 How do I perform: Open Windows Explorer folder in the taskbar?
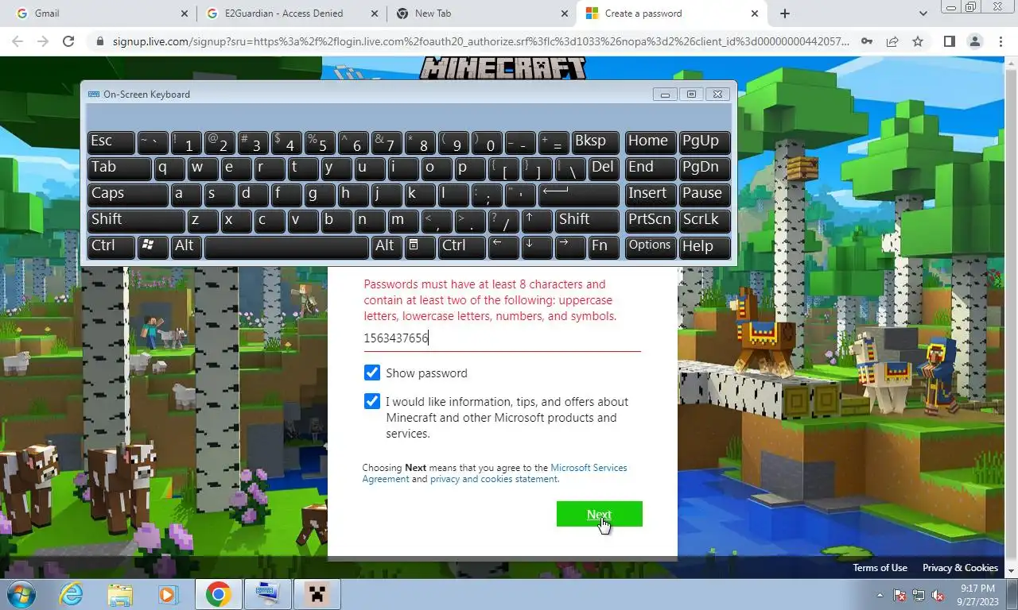120,594
